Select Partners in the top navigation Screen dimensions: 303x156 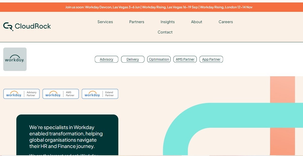point(137,22)
